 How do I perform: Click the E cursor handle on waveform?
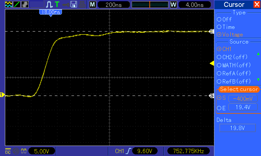(211, 31)
